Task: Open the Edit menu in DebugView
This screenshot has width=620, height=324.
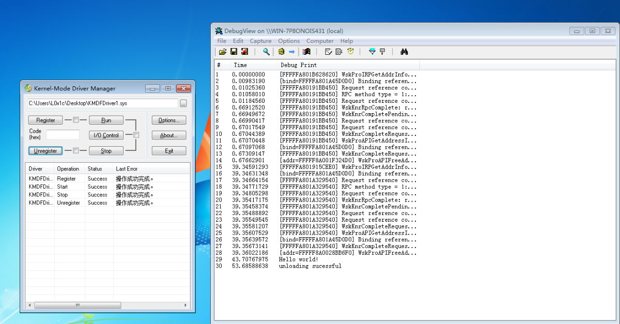Action: (x=238, y=41)
